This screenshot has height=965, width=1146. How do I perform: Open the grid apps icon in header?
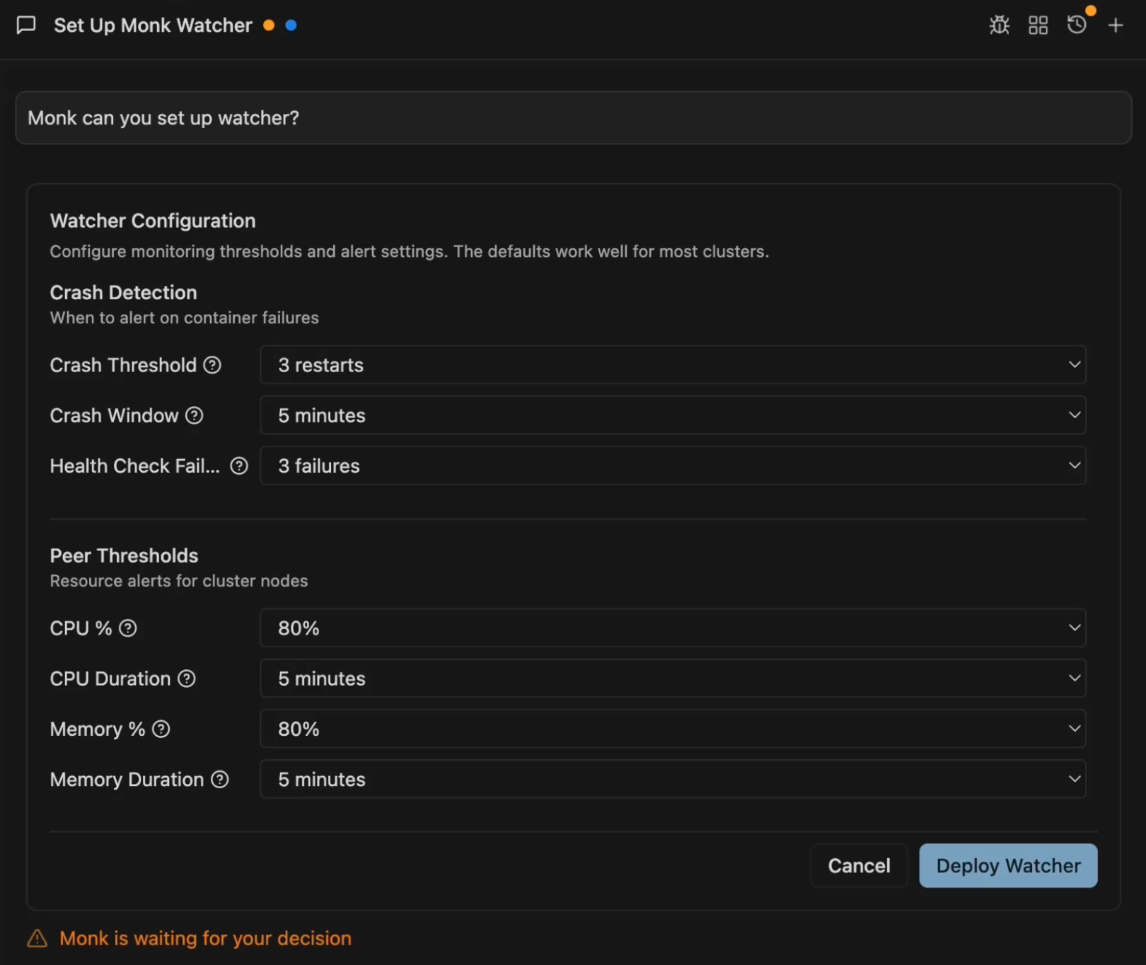click(x=1038, y=25)
